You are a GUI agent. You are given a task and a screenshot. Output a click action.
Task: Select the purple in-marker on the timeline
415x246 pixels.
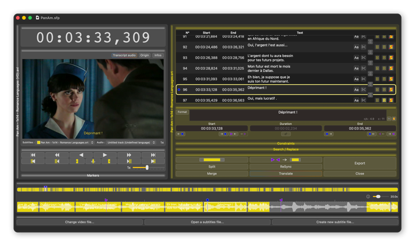point(106,200)
